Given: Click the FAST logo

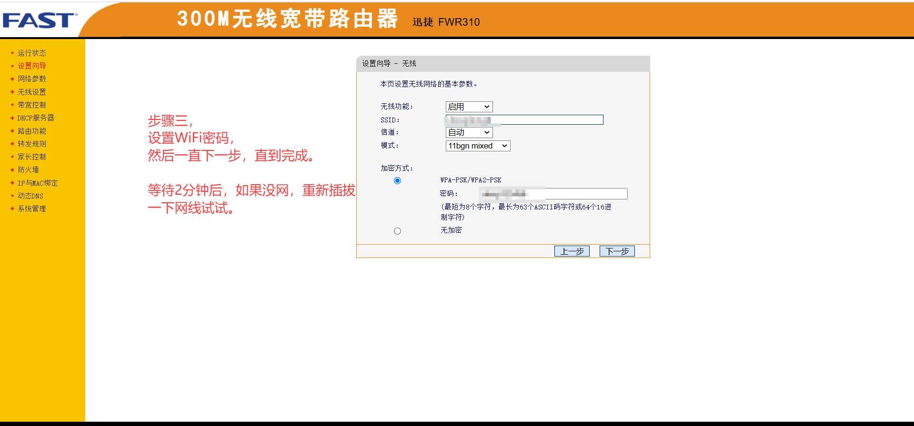Looking at the screenshot, I should 40,20.
